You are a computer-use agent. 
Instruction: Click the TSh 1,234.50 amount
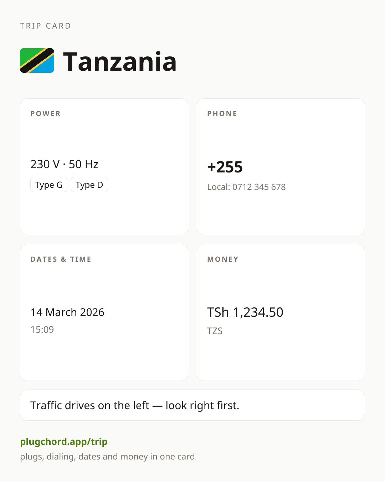click(245, 312)
